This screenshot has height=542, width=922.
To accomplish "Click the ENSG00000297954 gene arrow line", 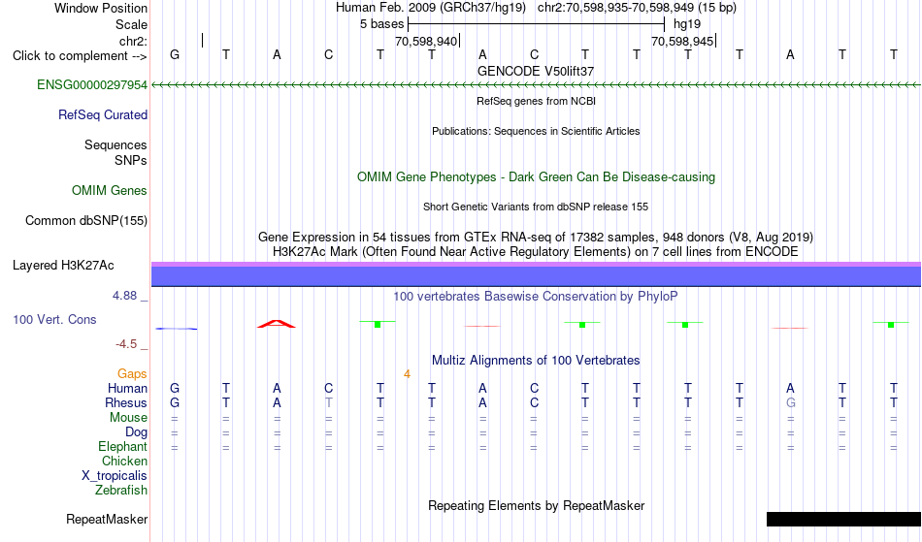I will [x=536, y=85].
